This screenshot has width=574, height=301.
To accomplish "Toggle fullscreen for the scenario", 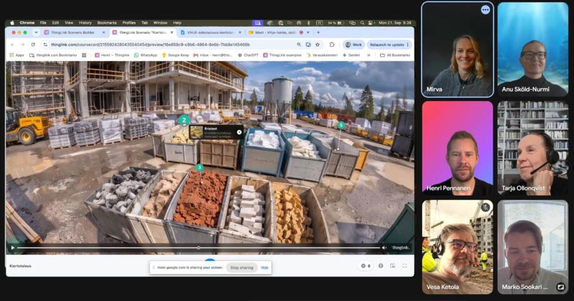I will (x=405, y=266).
